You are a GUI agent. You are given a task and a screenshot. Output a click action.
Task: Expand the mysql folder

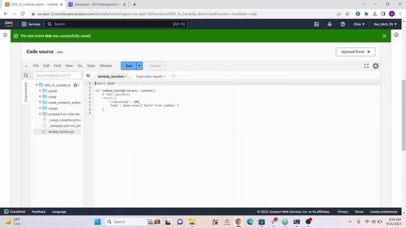(x=40, y=96)
